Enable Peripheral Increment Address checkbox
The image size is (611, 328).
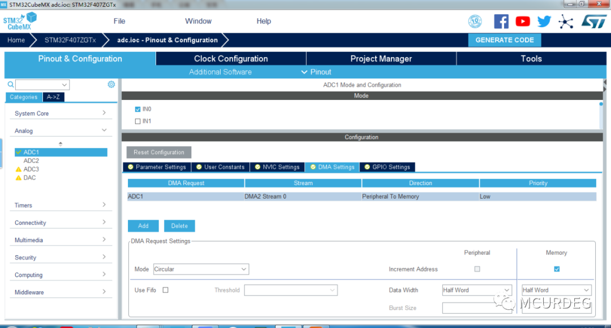[x=477, y=269]
